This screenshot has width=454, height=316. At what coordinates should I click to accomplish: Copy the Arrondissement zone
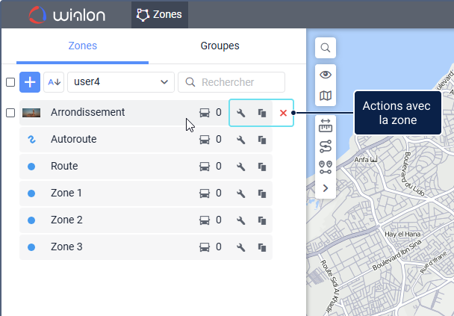[262, 113]
